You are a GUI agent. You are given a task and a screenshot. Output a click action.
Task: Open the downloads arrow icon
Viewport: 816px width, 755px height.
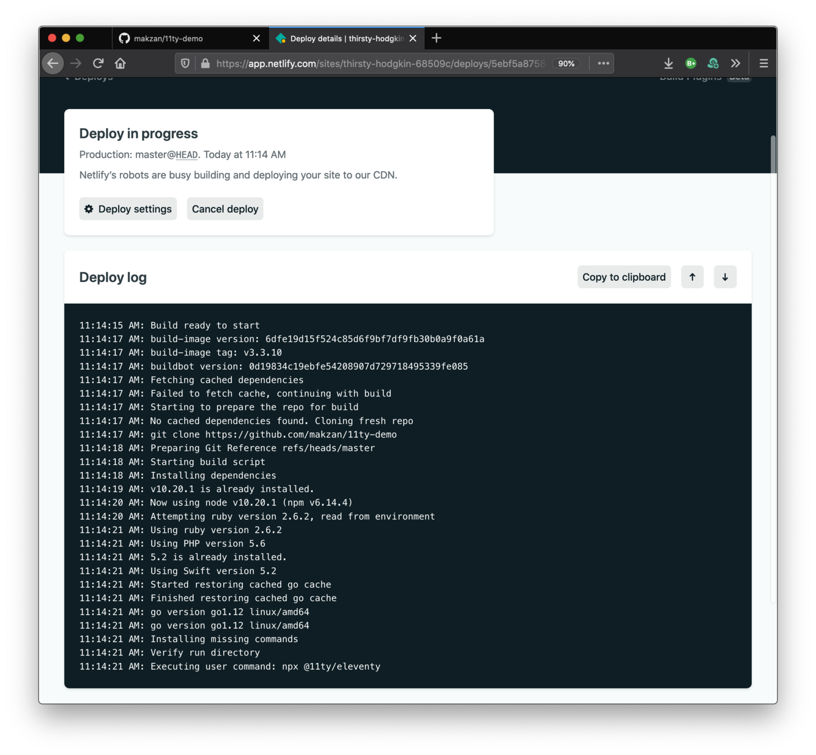point(668,63)
